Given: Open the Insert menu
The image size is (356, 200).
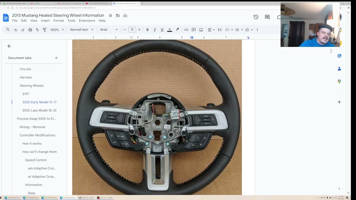Looking at the screenshot, I should (45, 21).
